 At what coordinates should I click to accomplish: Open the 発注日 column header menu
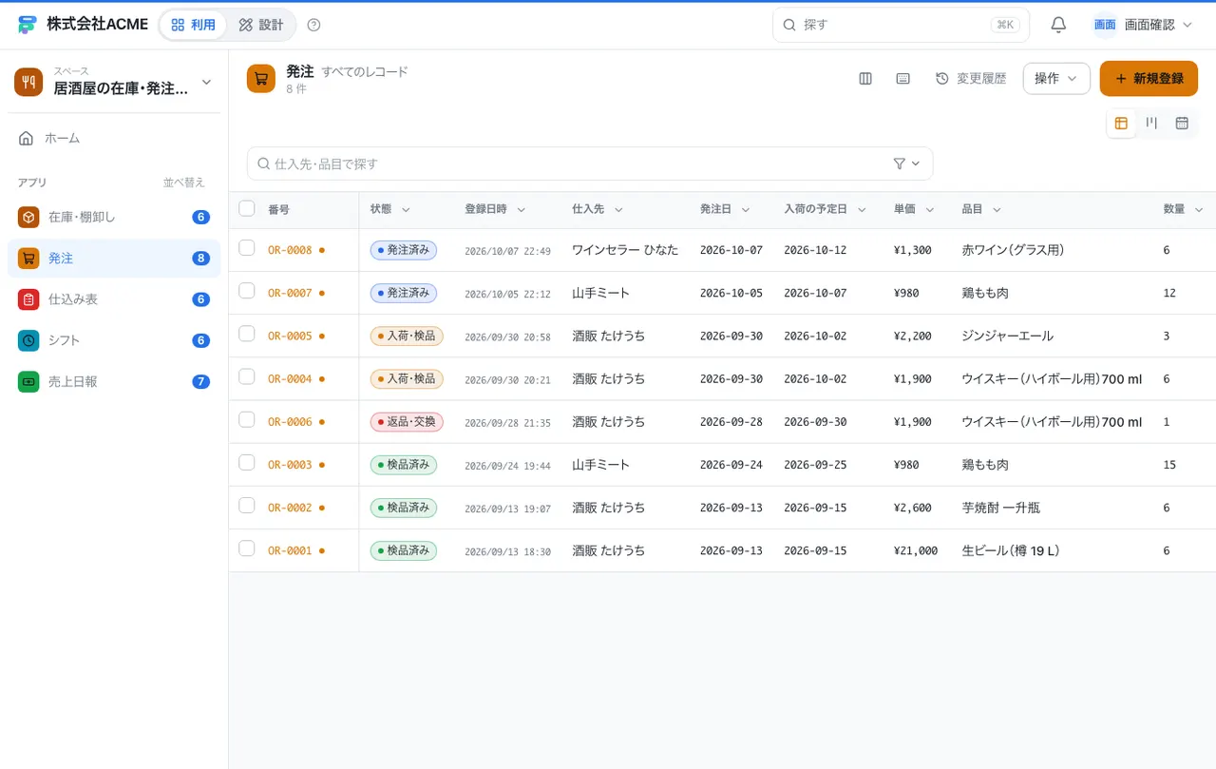746,209
